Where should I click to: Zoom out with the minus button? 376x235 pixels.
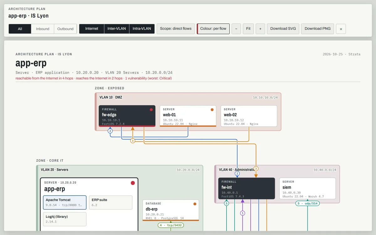(236, 29)
